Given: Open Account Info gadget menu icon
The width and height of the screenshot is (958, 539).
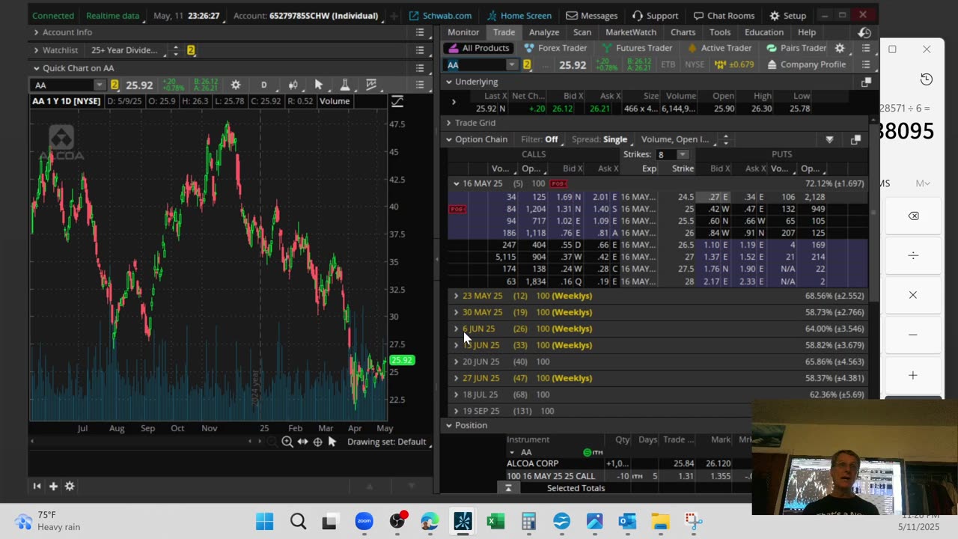Looking at the screenshot, I should [420, 32].
